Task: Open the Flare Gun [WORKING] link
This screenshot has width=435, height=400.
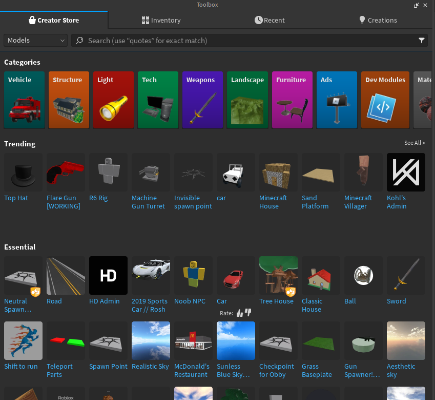Action: click(x=64, y=202)
